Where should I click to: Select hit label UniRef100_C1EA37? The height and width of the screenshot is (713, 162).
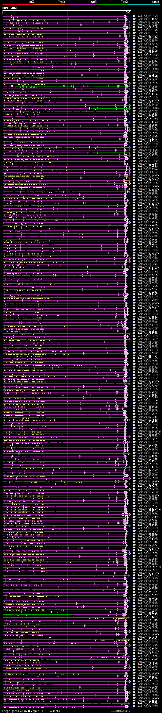pos(145,61)
